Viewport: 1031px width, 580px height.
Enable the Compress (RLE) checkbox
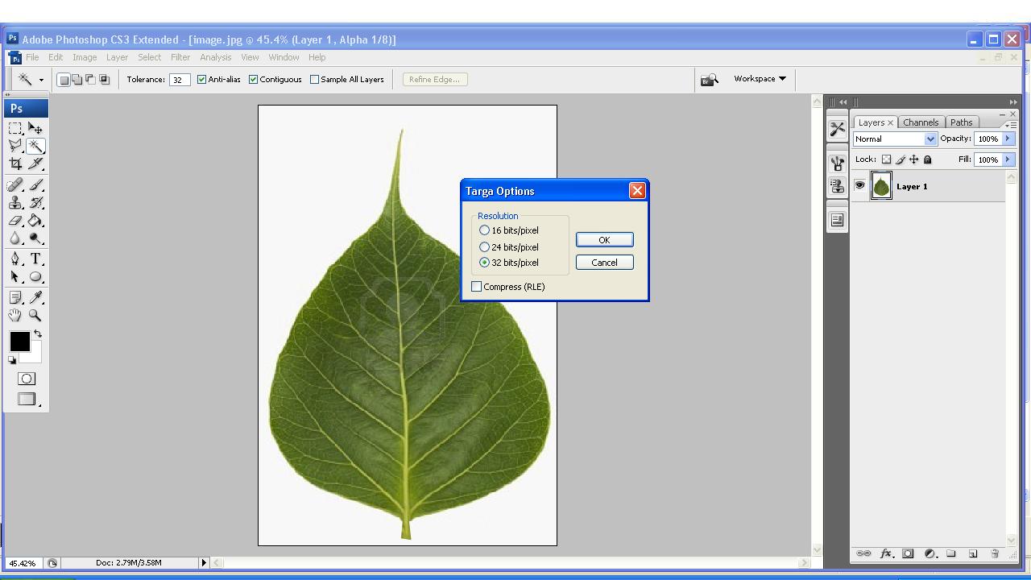(x=476, y=286)
